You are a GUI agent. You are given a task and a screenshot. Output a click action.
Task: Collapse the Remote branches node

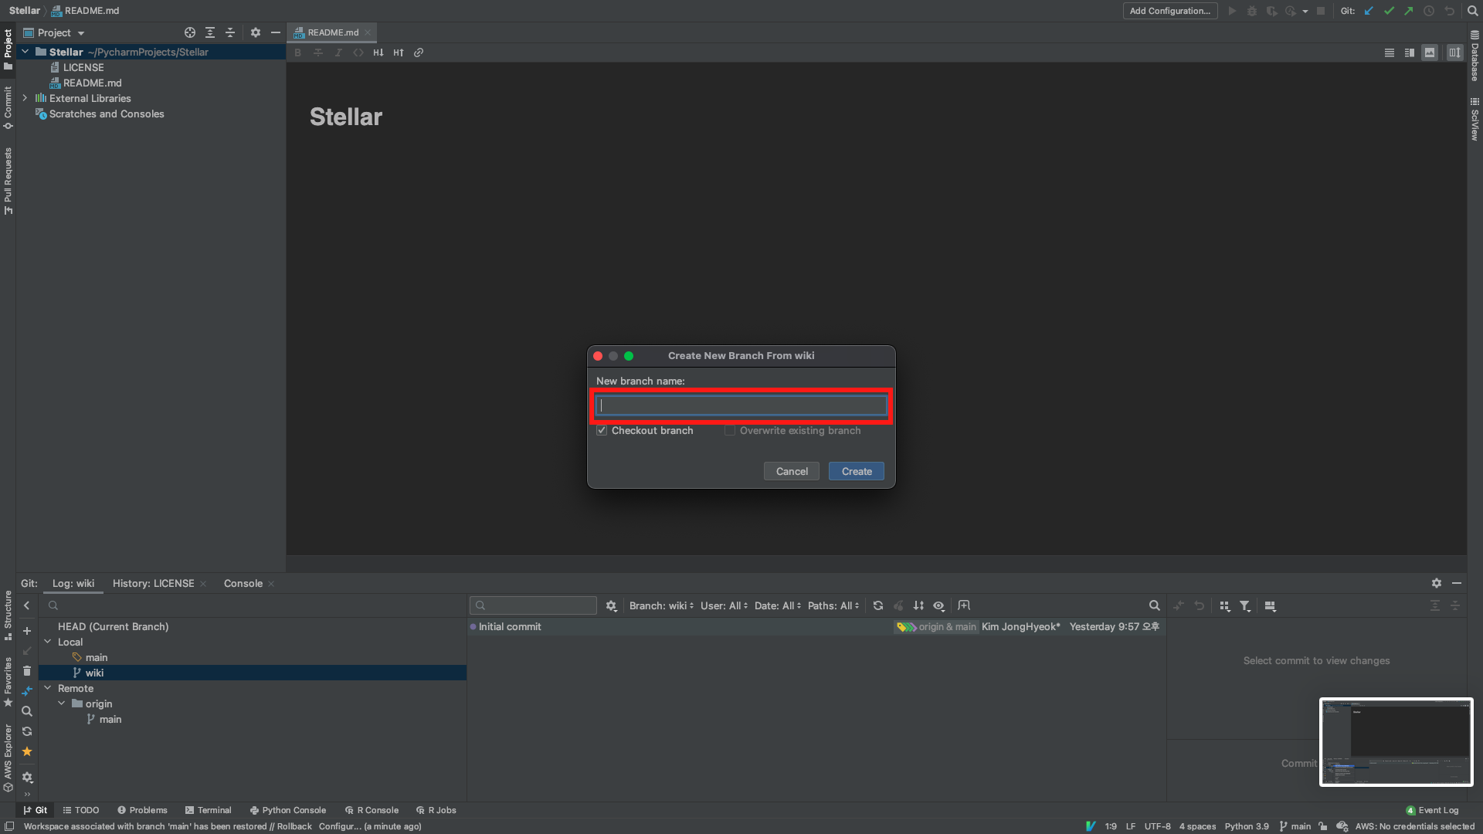tap(48, 688)
